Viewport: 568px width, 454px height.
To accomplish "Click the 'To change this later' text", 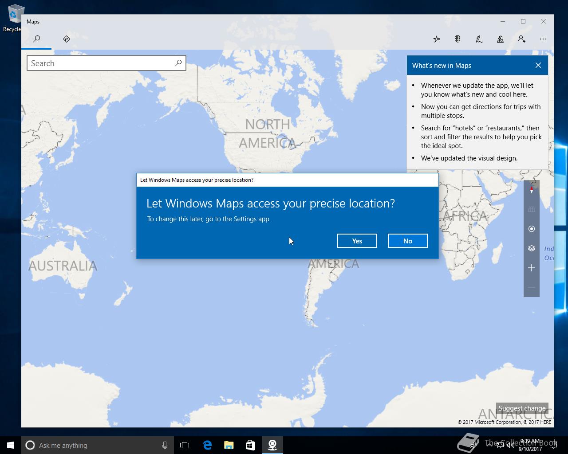I will coord(209,219).
